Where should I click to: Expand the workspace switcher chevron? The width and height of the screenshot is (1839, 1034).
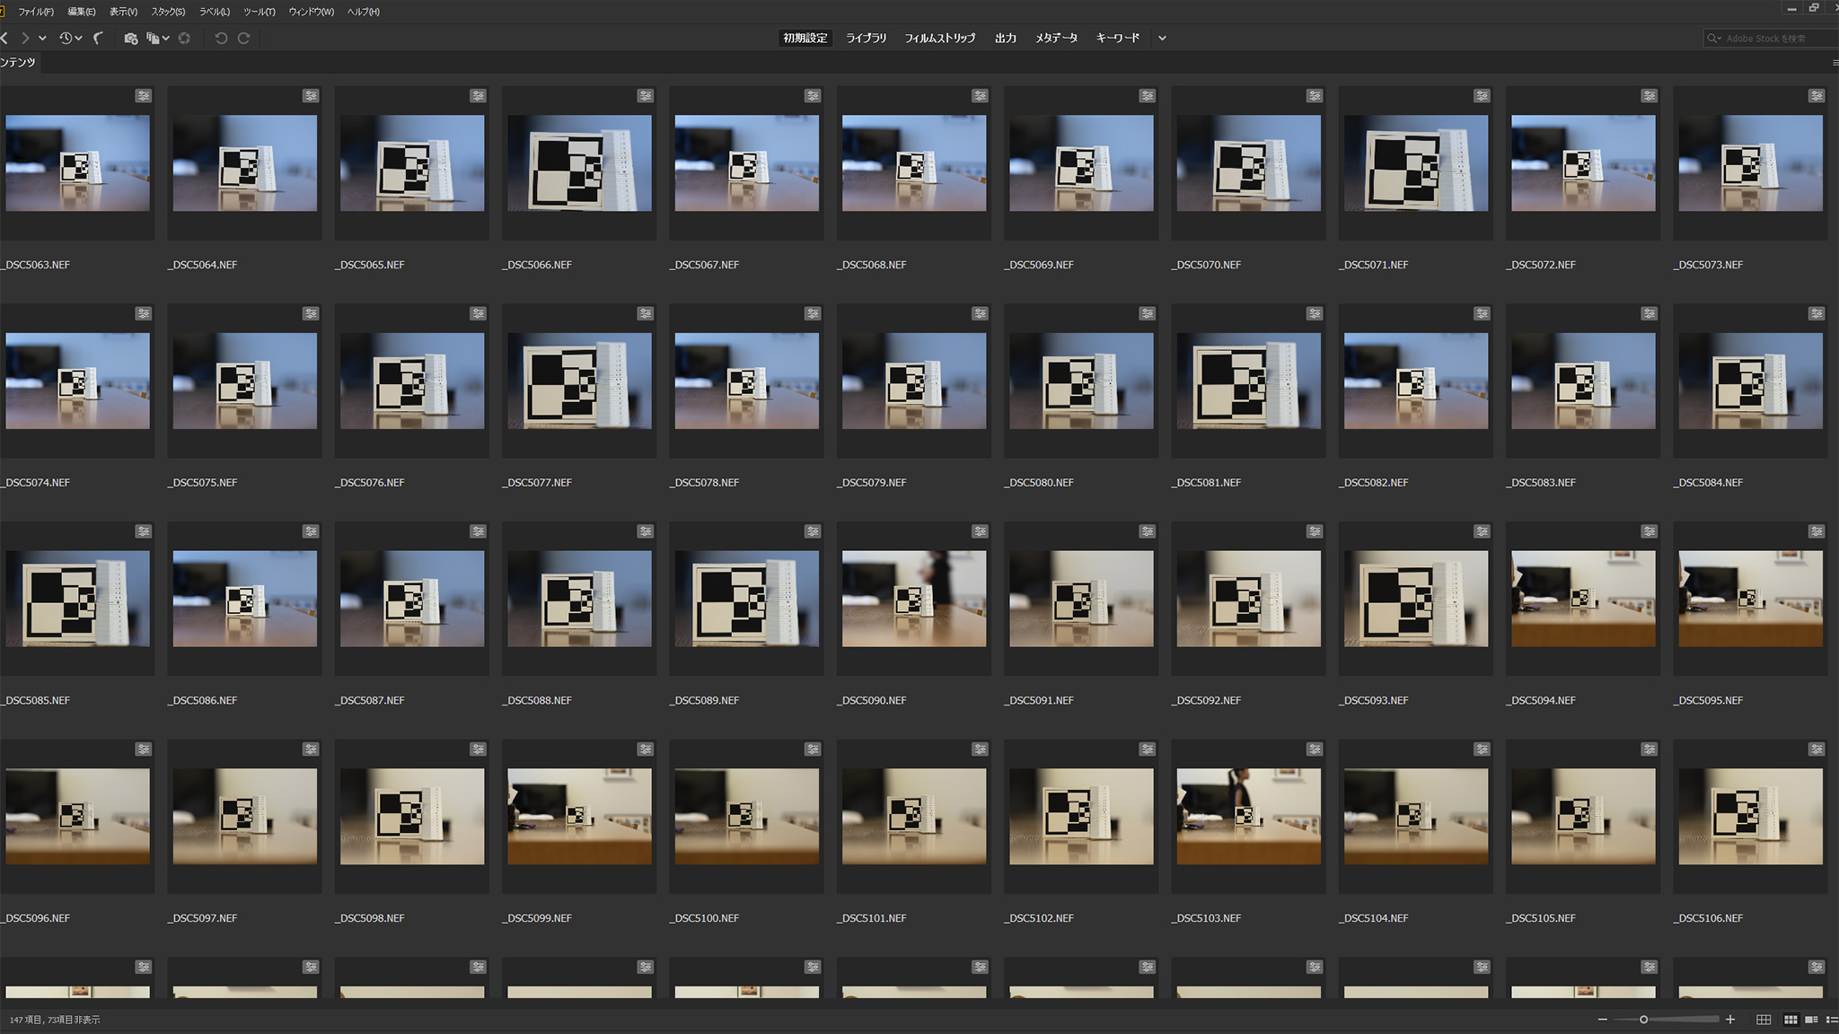(x=1162, y=39)
